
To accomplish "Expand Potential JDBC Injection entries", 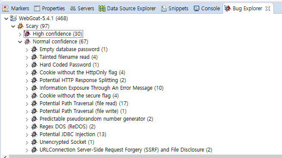I will point(27,134).
